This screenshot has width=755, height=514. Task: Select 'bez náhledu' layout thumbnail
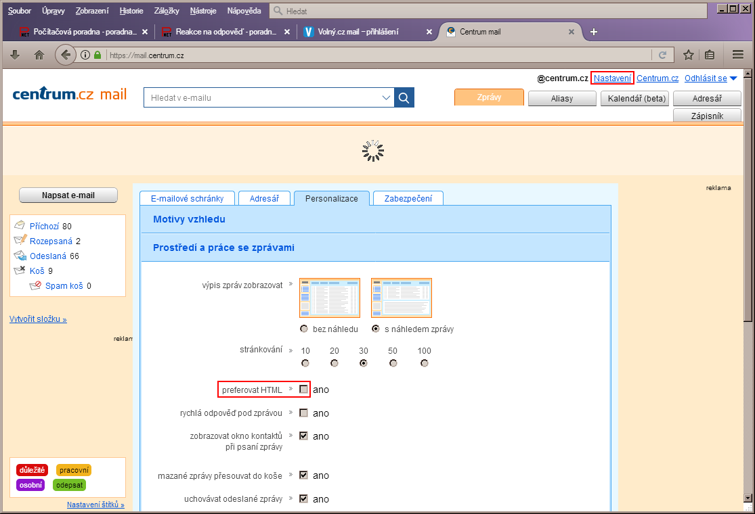[330, 298]
